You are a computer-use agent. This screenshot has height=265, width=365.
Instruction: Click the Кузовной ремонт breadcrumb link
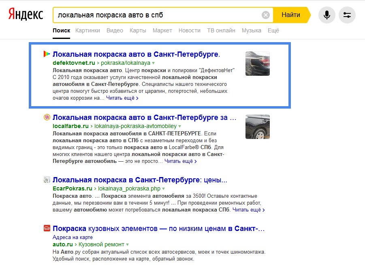click(x=102, y=244)
